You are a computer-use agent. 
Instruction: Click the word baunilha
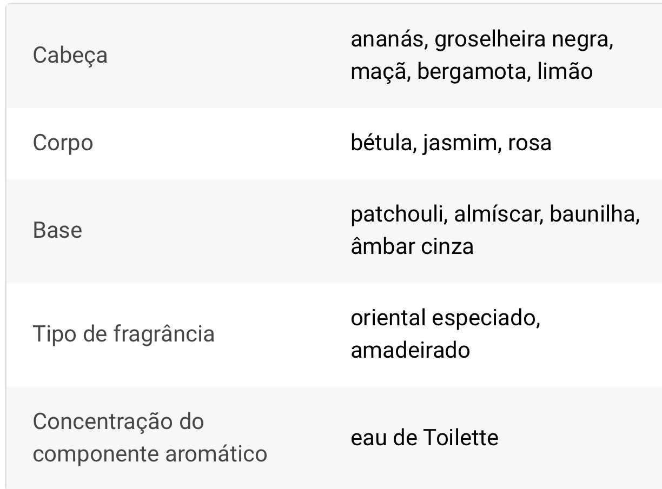pyautogui.click(x=593, y=215)
